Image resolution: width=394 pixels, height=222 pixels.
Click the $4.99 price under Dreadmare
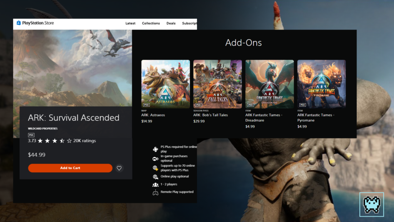tap(250, 126)
